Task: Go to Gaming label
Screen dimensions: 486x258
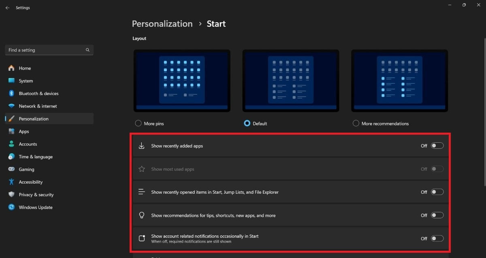Action: [x=26, y=169]
